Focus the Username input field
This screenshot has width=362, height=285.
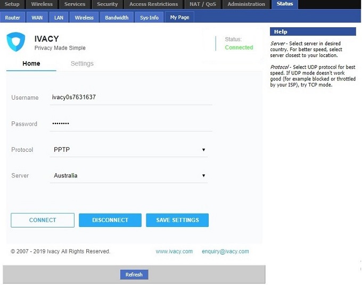point(131,97)
